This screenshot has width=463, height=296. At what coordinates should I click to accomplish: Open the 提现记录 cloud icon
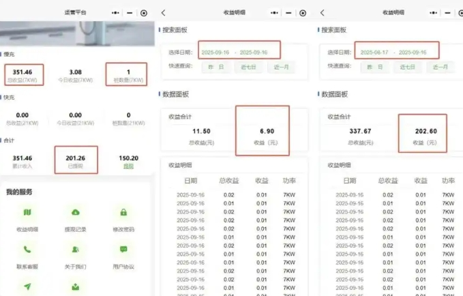point(75,213)
